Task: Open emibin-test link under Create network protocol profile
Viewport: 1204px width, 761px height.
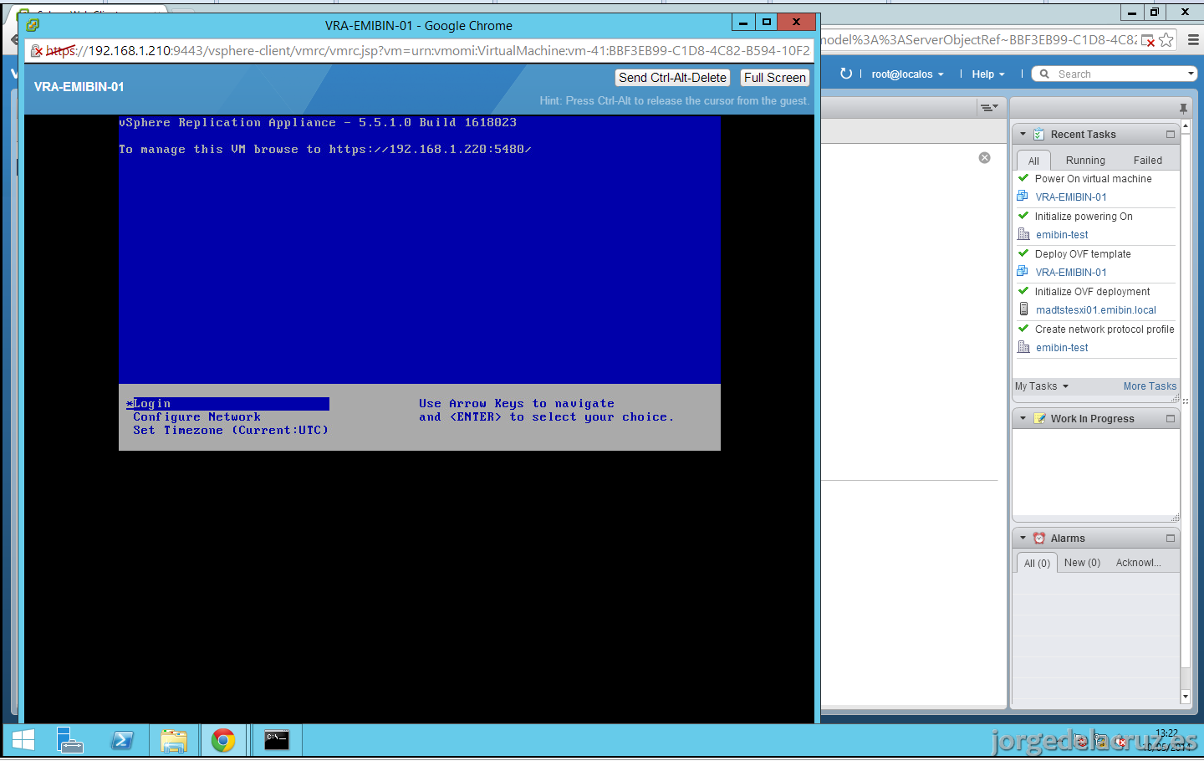Action: (x=1062, y=348)
